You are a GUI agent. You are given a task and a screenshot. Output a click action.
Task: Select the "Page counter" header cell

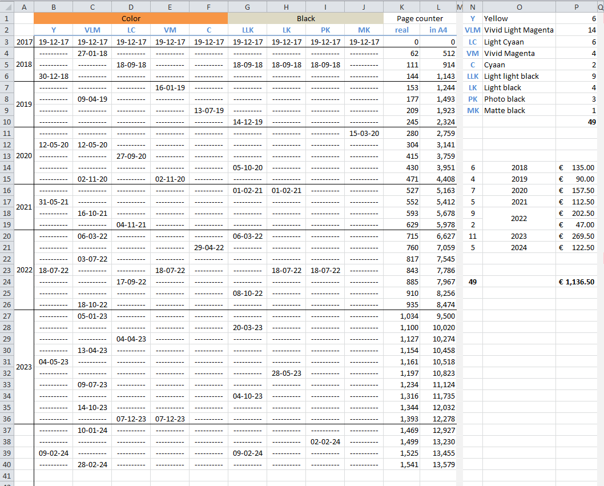click(420, 18)
